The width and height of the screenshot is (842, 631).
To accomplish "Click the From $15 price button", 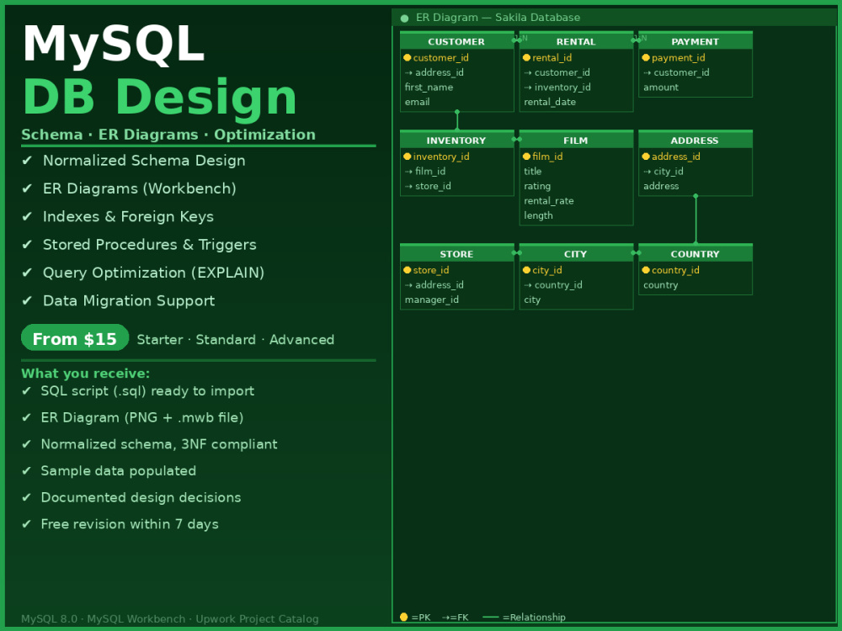I will [x=75, y=338].
